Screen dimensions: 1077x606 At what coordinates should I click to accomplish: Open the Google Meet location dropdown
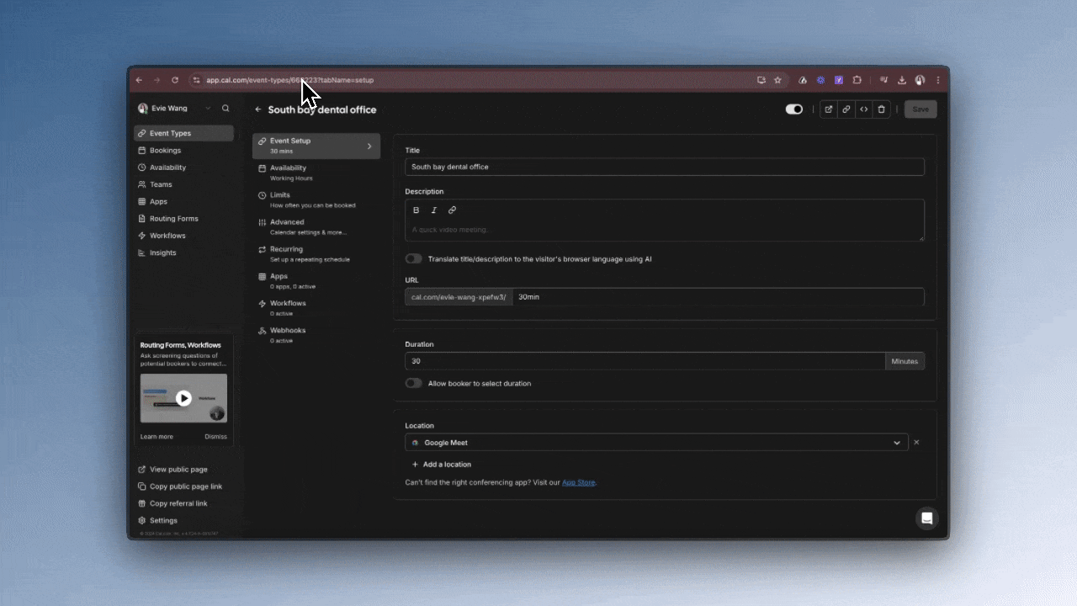897,442
